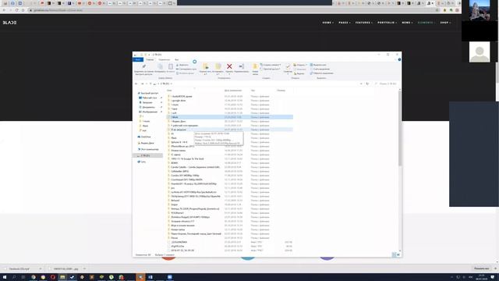The image size is (499, 281).
Task: Expand the HOME website menu
Action: pos(327,23)
